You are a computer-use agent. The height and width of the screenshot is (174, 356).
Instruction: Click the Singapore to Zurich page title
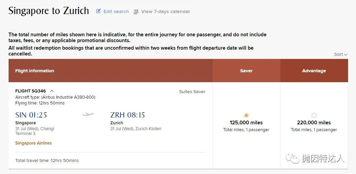click(x=48, y=11)
